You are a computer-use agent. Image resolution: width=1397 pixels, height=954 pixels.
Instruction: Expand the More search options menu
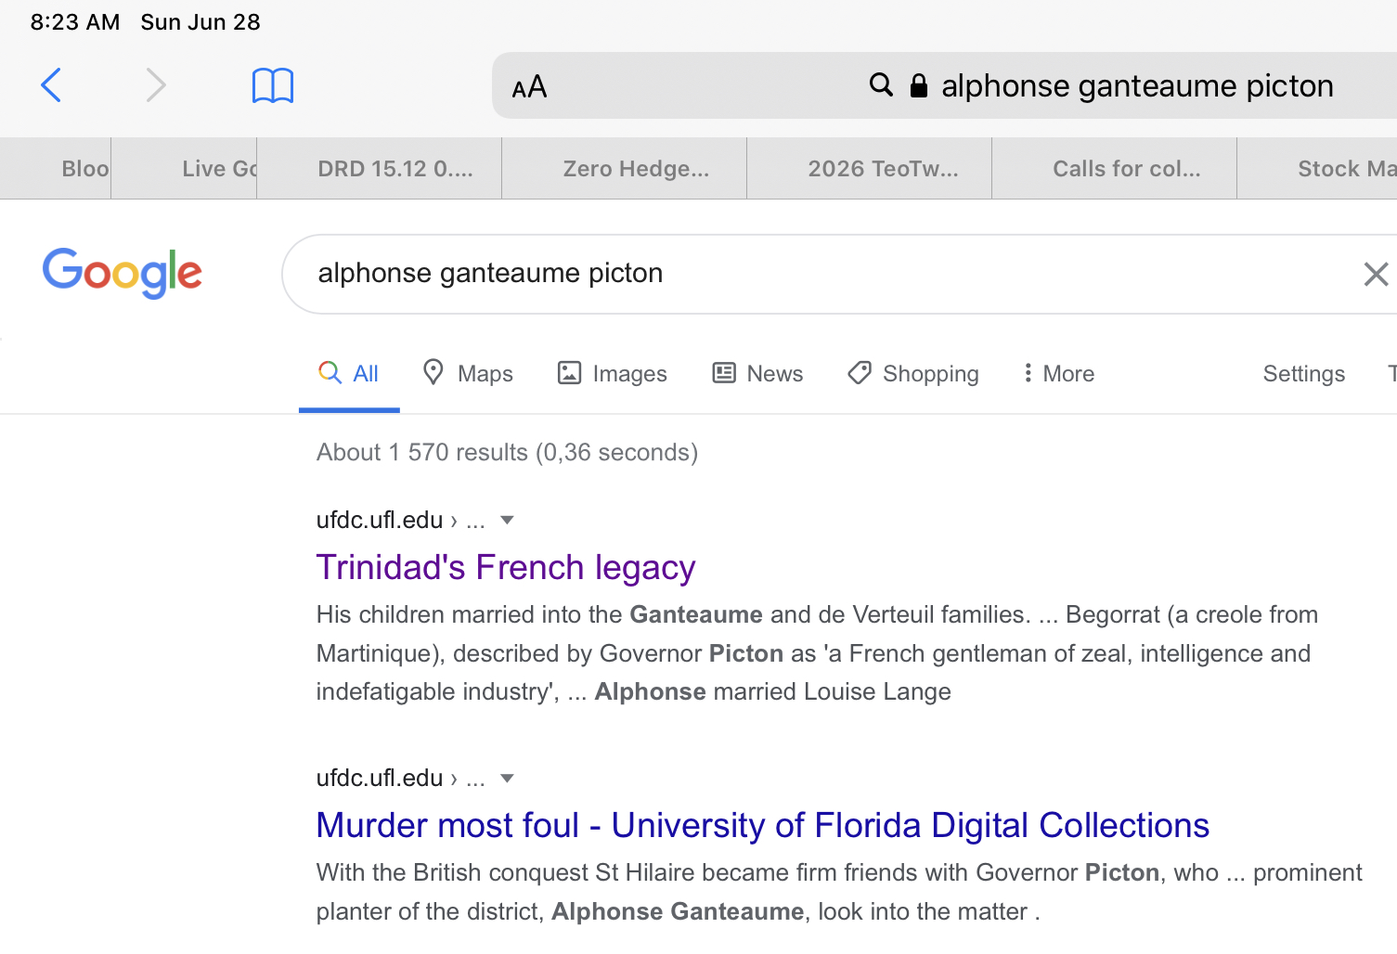pos(1057,373)
